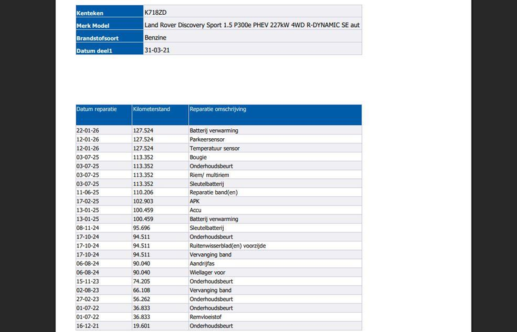The width and height of the screenshot is (517, 332).
Task: Select repair entry Batterij verwarming dated 22-01-26
Action: point(214,130)
